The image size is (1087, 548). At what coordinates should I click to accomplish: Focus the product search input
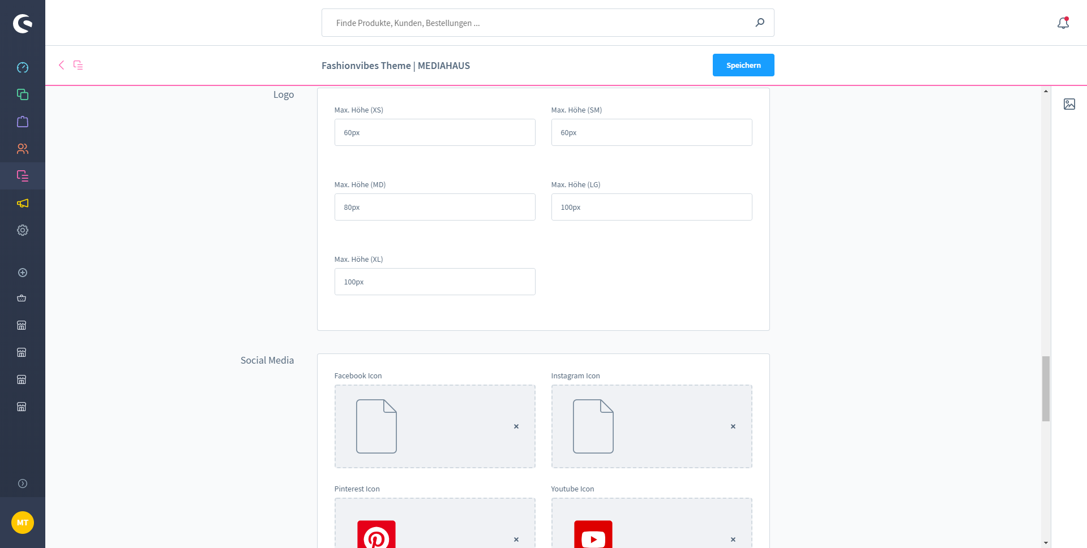(x=538, y=23)
